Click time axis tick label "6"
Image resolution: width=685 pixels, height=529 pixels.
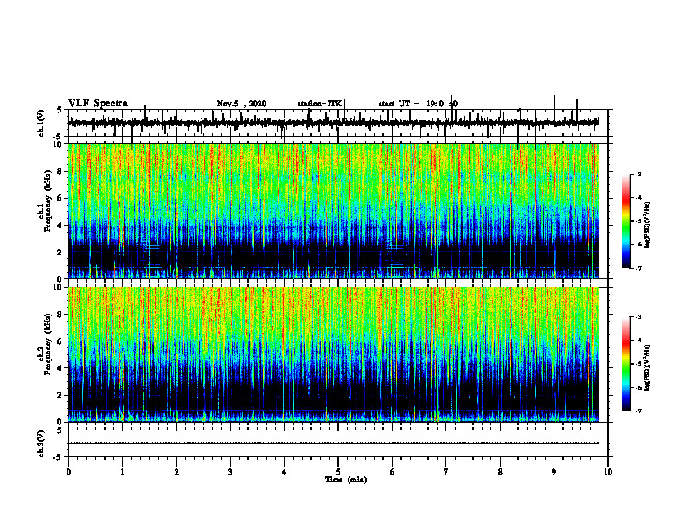click(393, 472)
